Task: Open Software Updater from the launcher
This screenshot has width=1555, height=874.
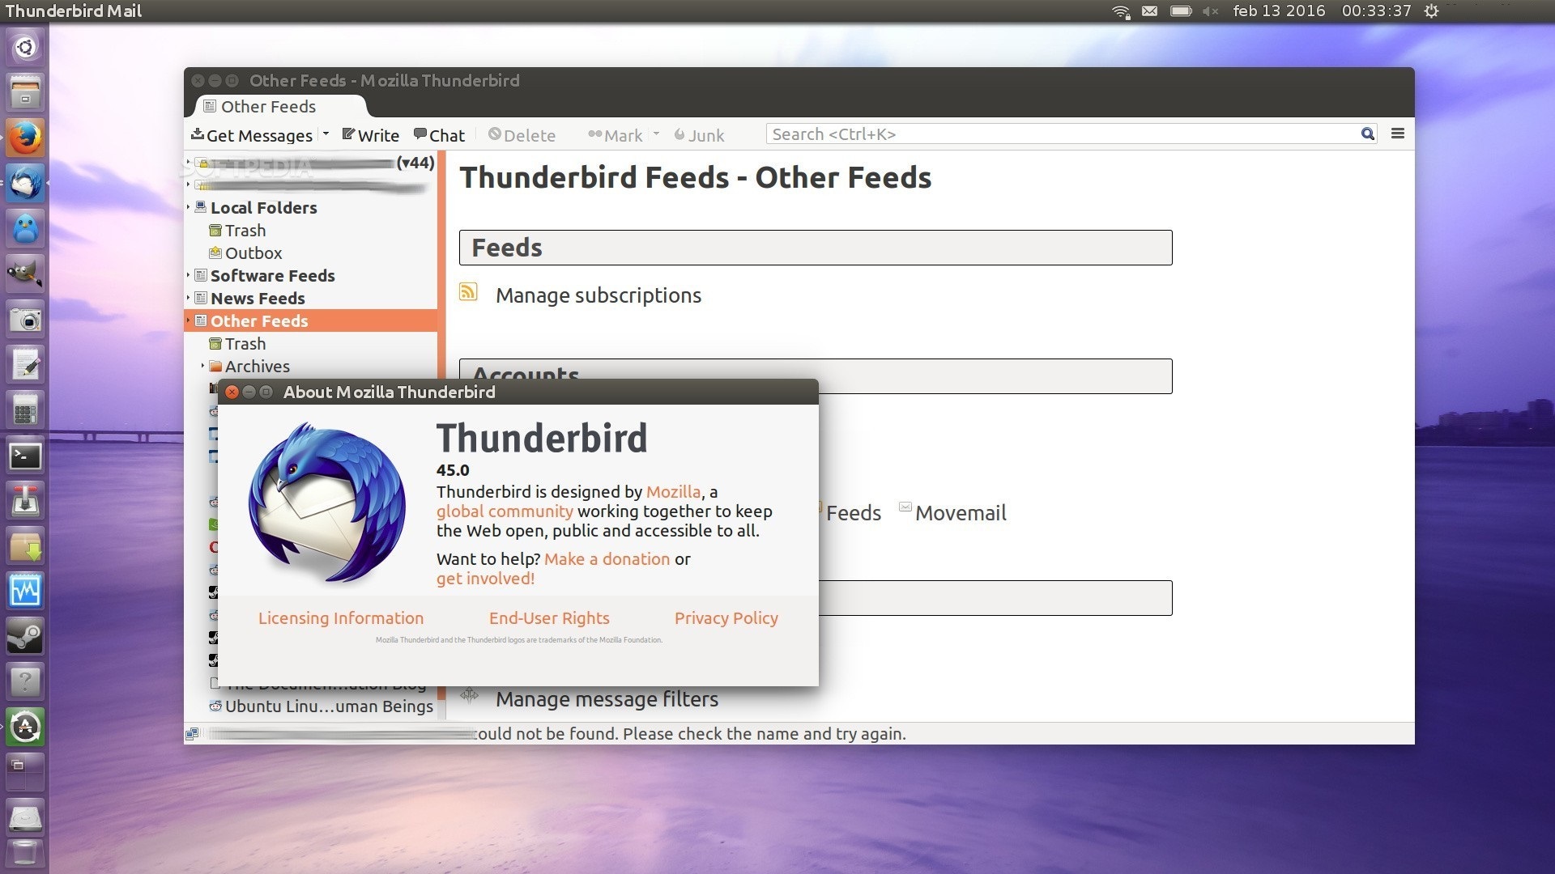Action: [x=25, y=727]
